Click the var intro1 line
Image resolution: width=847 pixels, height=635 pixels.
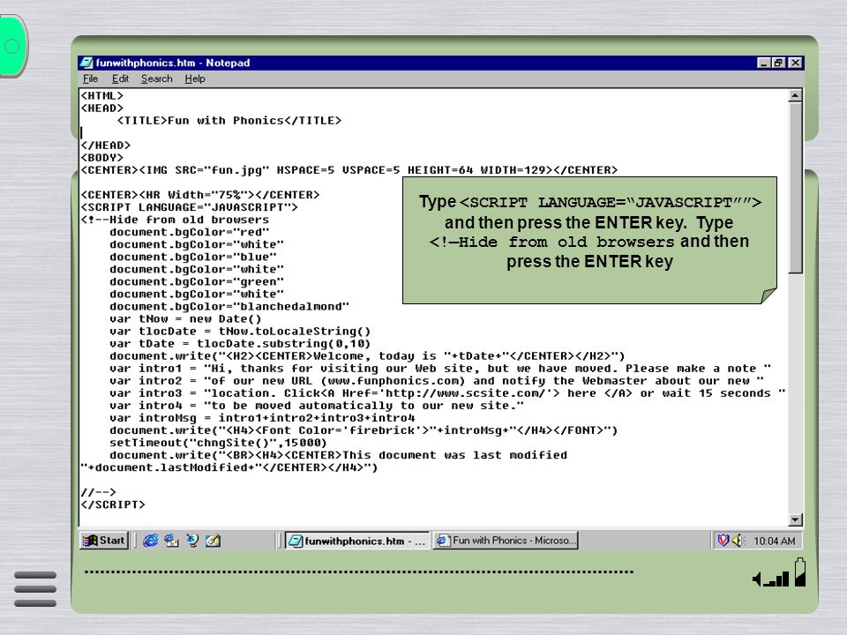(x=440, y=369)
